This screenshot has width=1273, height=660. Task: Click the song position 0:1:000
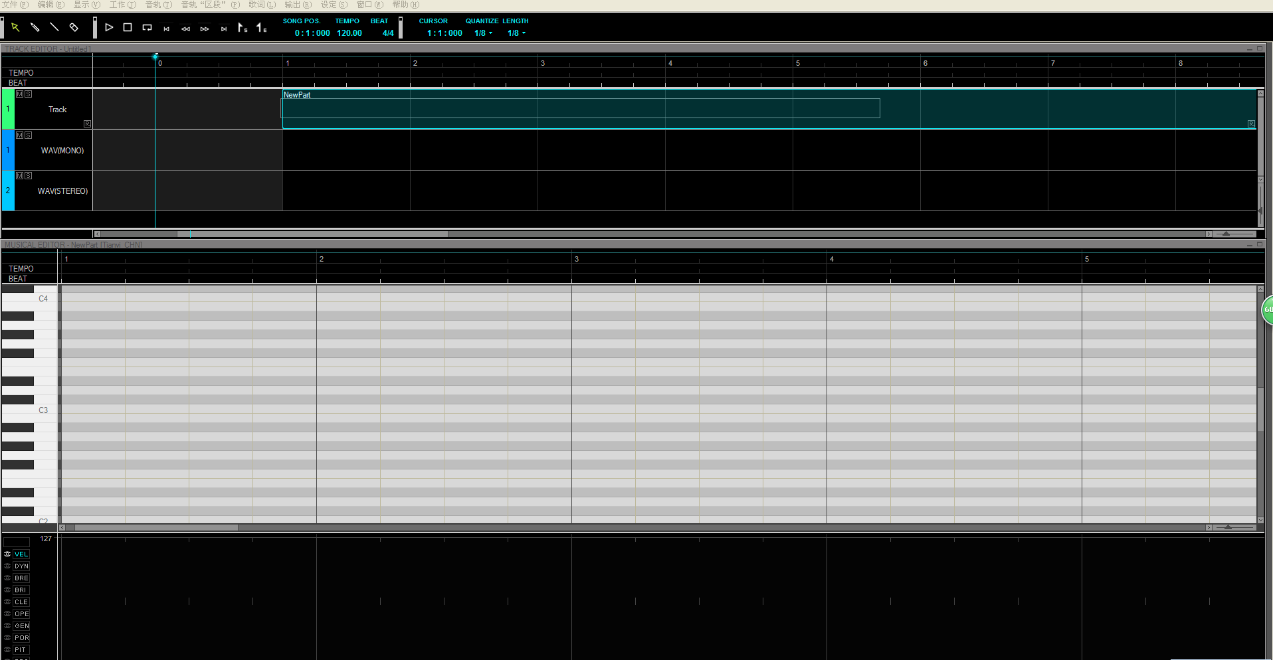pos(312,33)
